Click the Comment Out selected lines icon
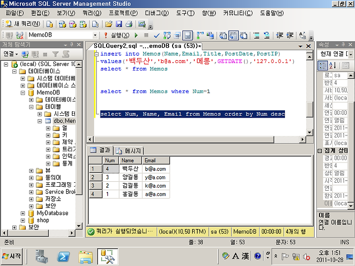 tap(256, 35)
